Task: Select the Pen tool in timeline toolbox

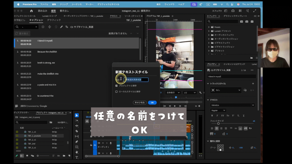Action: [76, 142]
